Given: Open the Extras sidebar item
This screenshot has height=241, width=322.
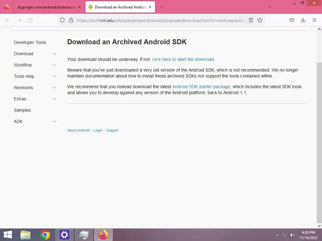Looking at the screenshot, I should (20, 99).
